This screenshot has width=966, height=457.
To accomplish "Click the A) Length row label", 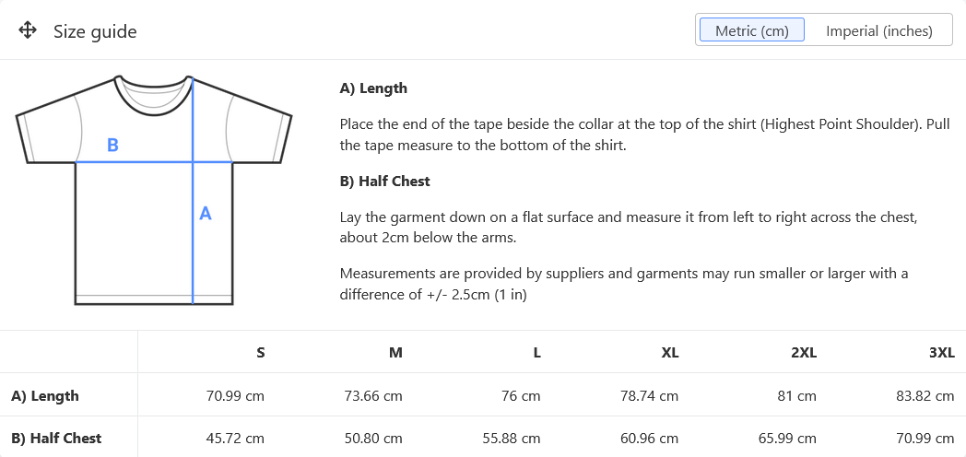I will point(45,396).
